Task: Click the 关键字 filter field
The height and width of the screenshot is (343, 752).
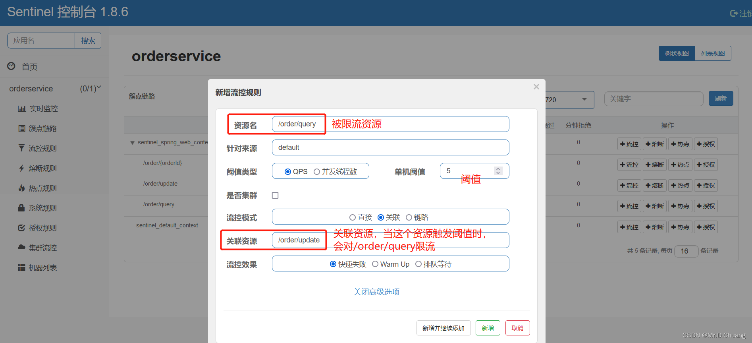Action: pyautogui.click(x=654, y=99)
